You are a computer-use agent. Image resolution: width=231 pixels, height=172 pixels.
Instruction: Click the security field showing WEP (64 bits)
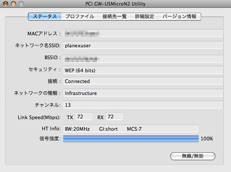click(x=143, y=70)
